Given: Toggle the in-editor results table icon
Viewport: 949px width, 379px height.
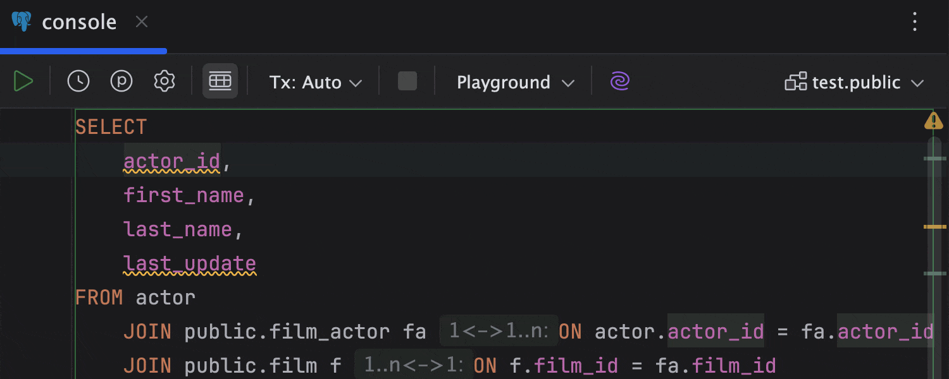Looking at the screenshot, I should click(220, 81).
